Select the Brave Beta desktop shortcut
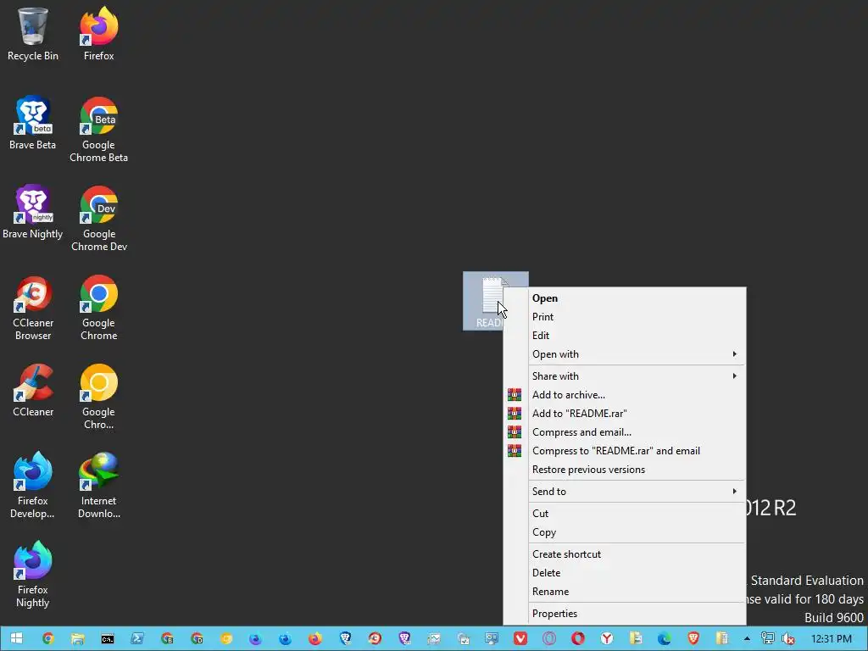 pos(33,123)
